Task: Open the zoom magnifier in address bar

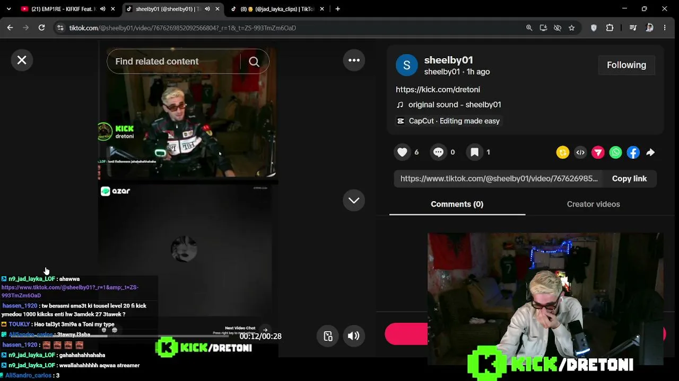Action: tap(529, 28)
